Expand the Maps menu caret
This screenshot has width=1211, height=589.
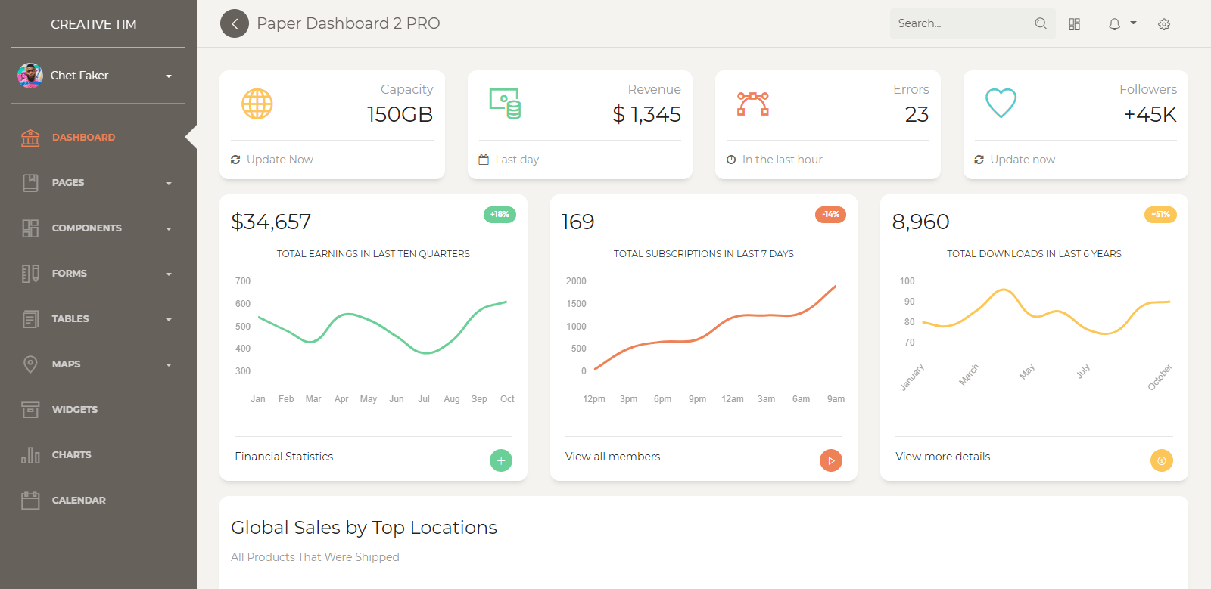coord(169,364)
